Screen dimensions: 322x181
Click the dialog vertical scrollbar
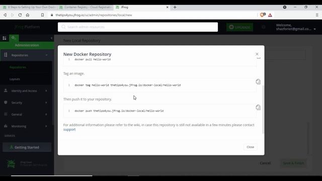click(263, 110)
